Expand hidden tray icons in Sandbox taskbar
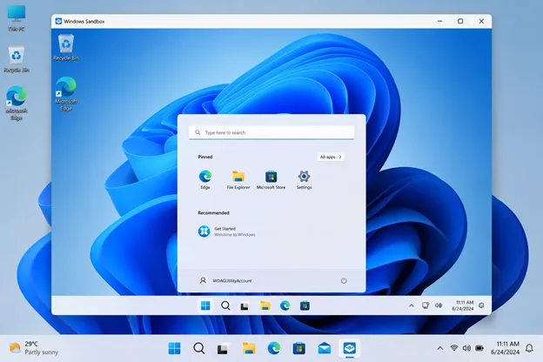The height and width of the screenshot is (362, 543). coord(412,305)
